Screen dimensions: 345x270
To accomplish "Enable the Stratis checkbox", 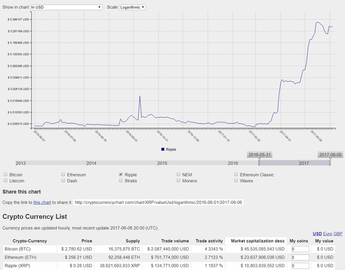I will pos(121,180).
